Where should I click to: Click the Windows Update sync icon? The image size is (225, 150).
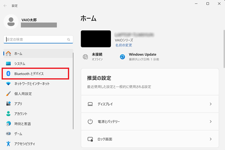click(122, 57)
